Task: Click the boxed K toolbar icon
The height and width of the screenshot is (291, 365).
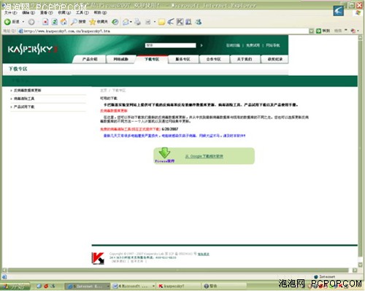Action: pos(180,22)
